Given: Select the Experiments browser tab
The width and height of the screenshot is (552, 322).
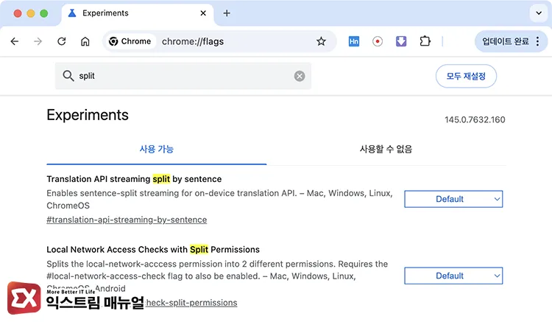Looking at the screenshot, I should pos(138,13).
